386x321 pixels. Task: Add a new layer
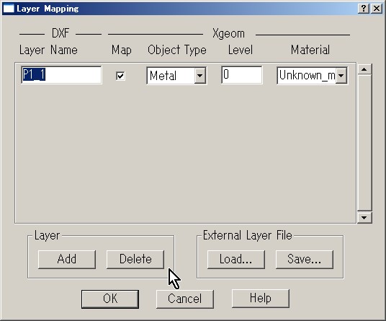point(67,260)
